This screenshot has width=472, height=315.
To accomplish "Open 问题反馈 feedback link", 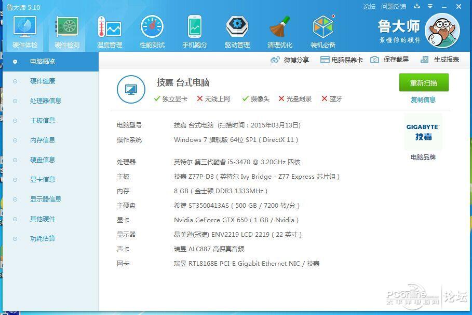I will [x=394, y=6].
